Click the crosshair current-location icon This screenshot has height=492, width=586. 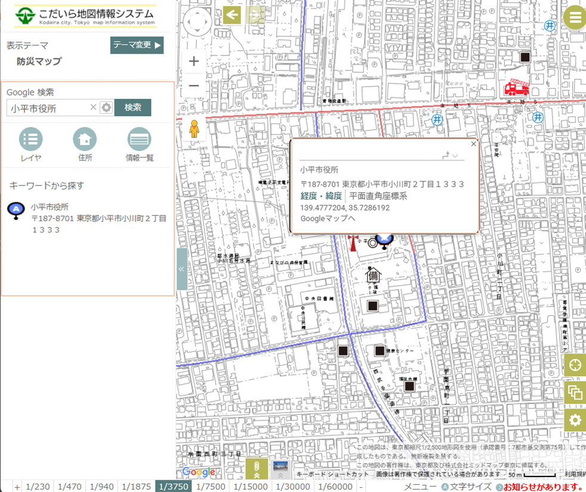point(575,364)
